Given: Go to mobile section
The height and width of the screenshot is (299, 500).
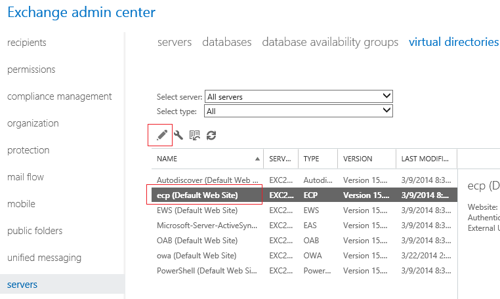Looking at the screenshot, I should coord(22,204).
